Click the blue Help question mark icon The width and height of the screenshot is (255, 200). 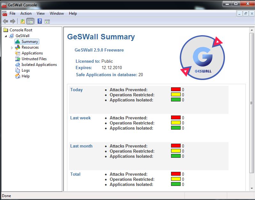40,21
